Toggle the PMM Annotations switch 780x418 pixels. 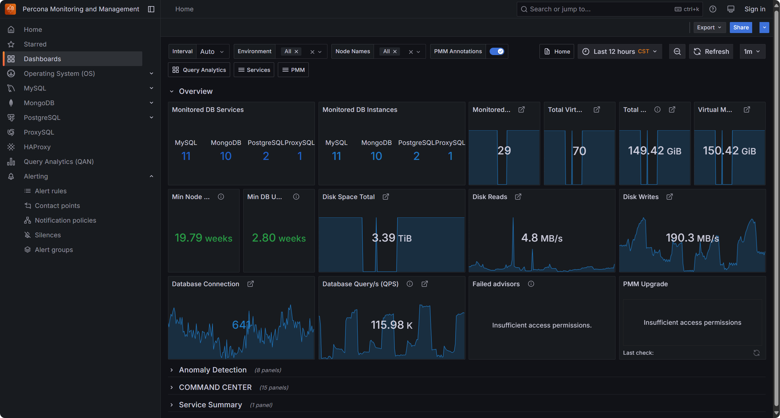(x=497, y=51)
